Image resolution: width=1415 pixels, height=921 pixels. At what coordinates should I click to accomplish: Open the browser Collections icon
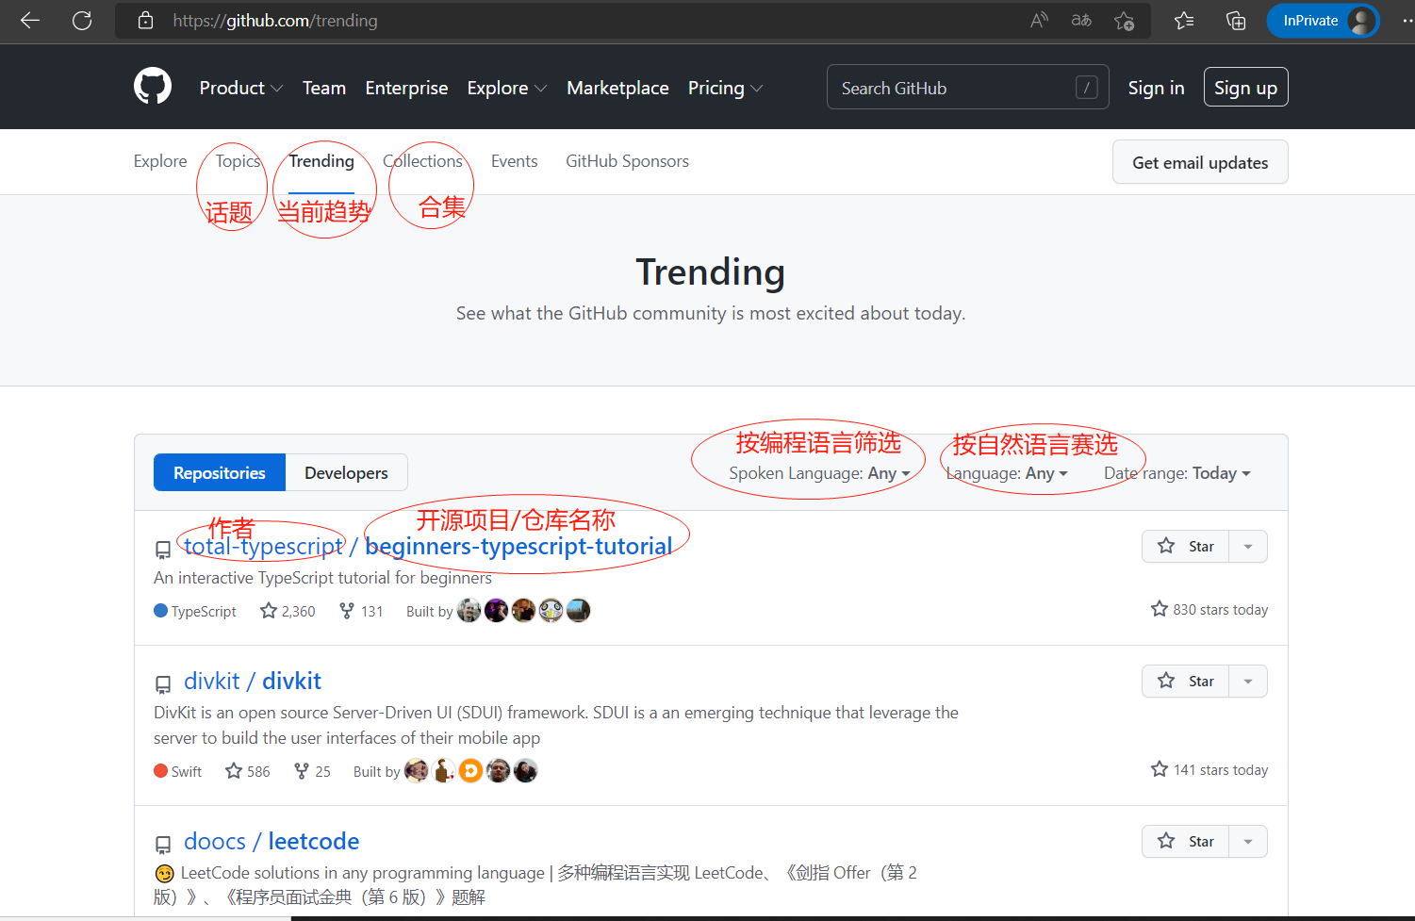coord(1235,21)
